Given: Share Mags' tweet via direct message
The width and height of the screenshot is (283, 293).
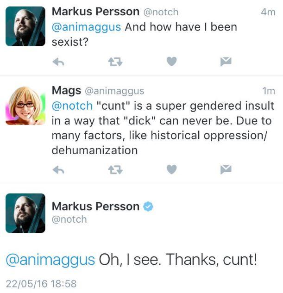Looking at the screenshot, I should click(x=226, y=170).
